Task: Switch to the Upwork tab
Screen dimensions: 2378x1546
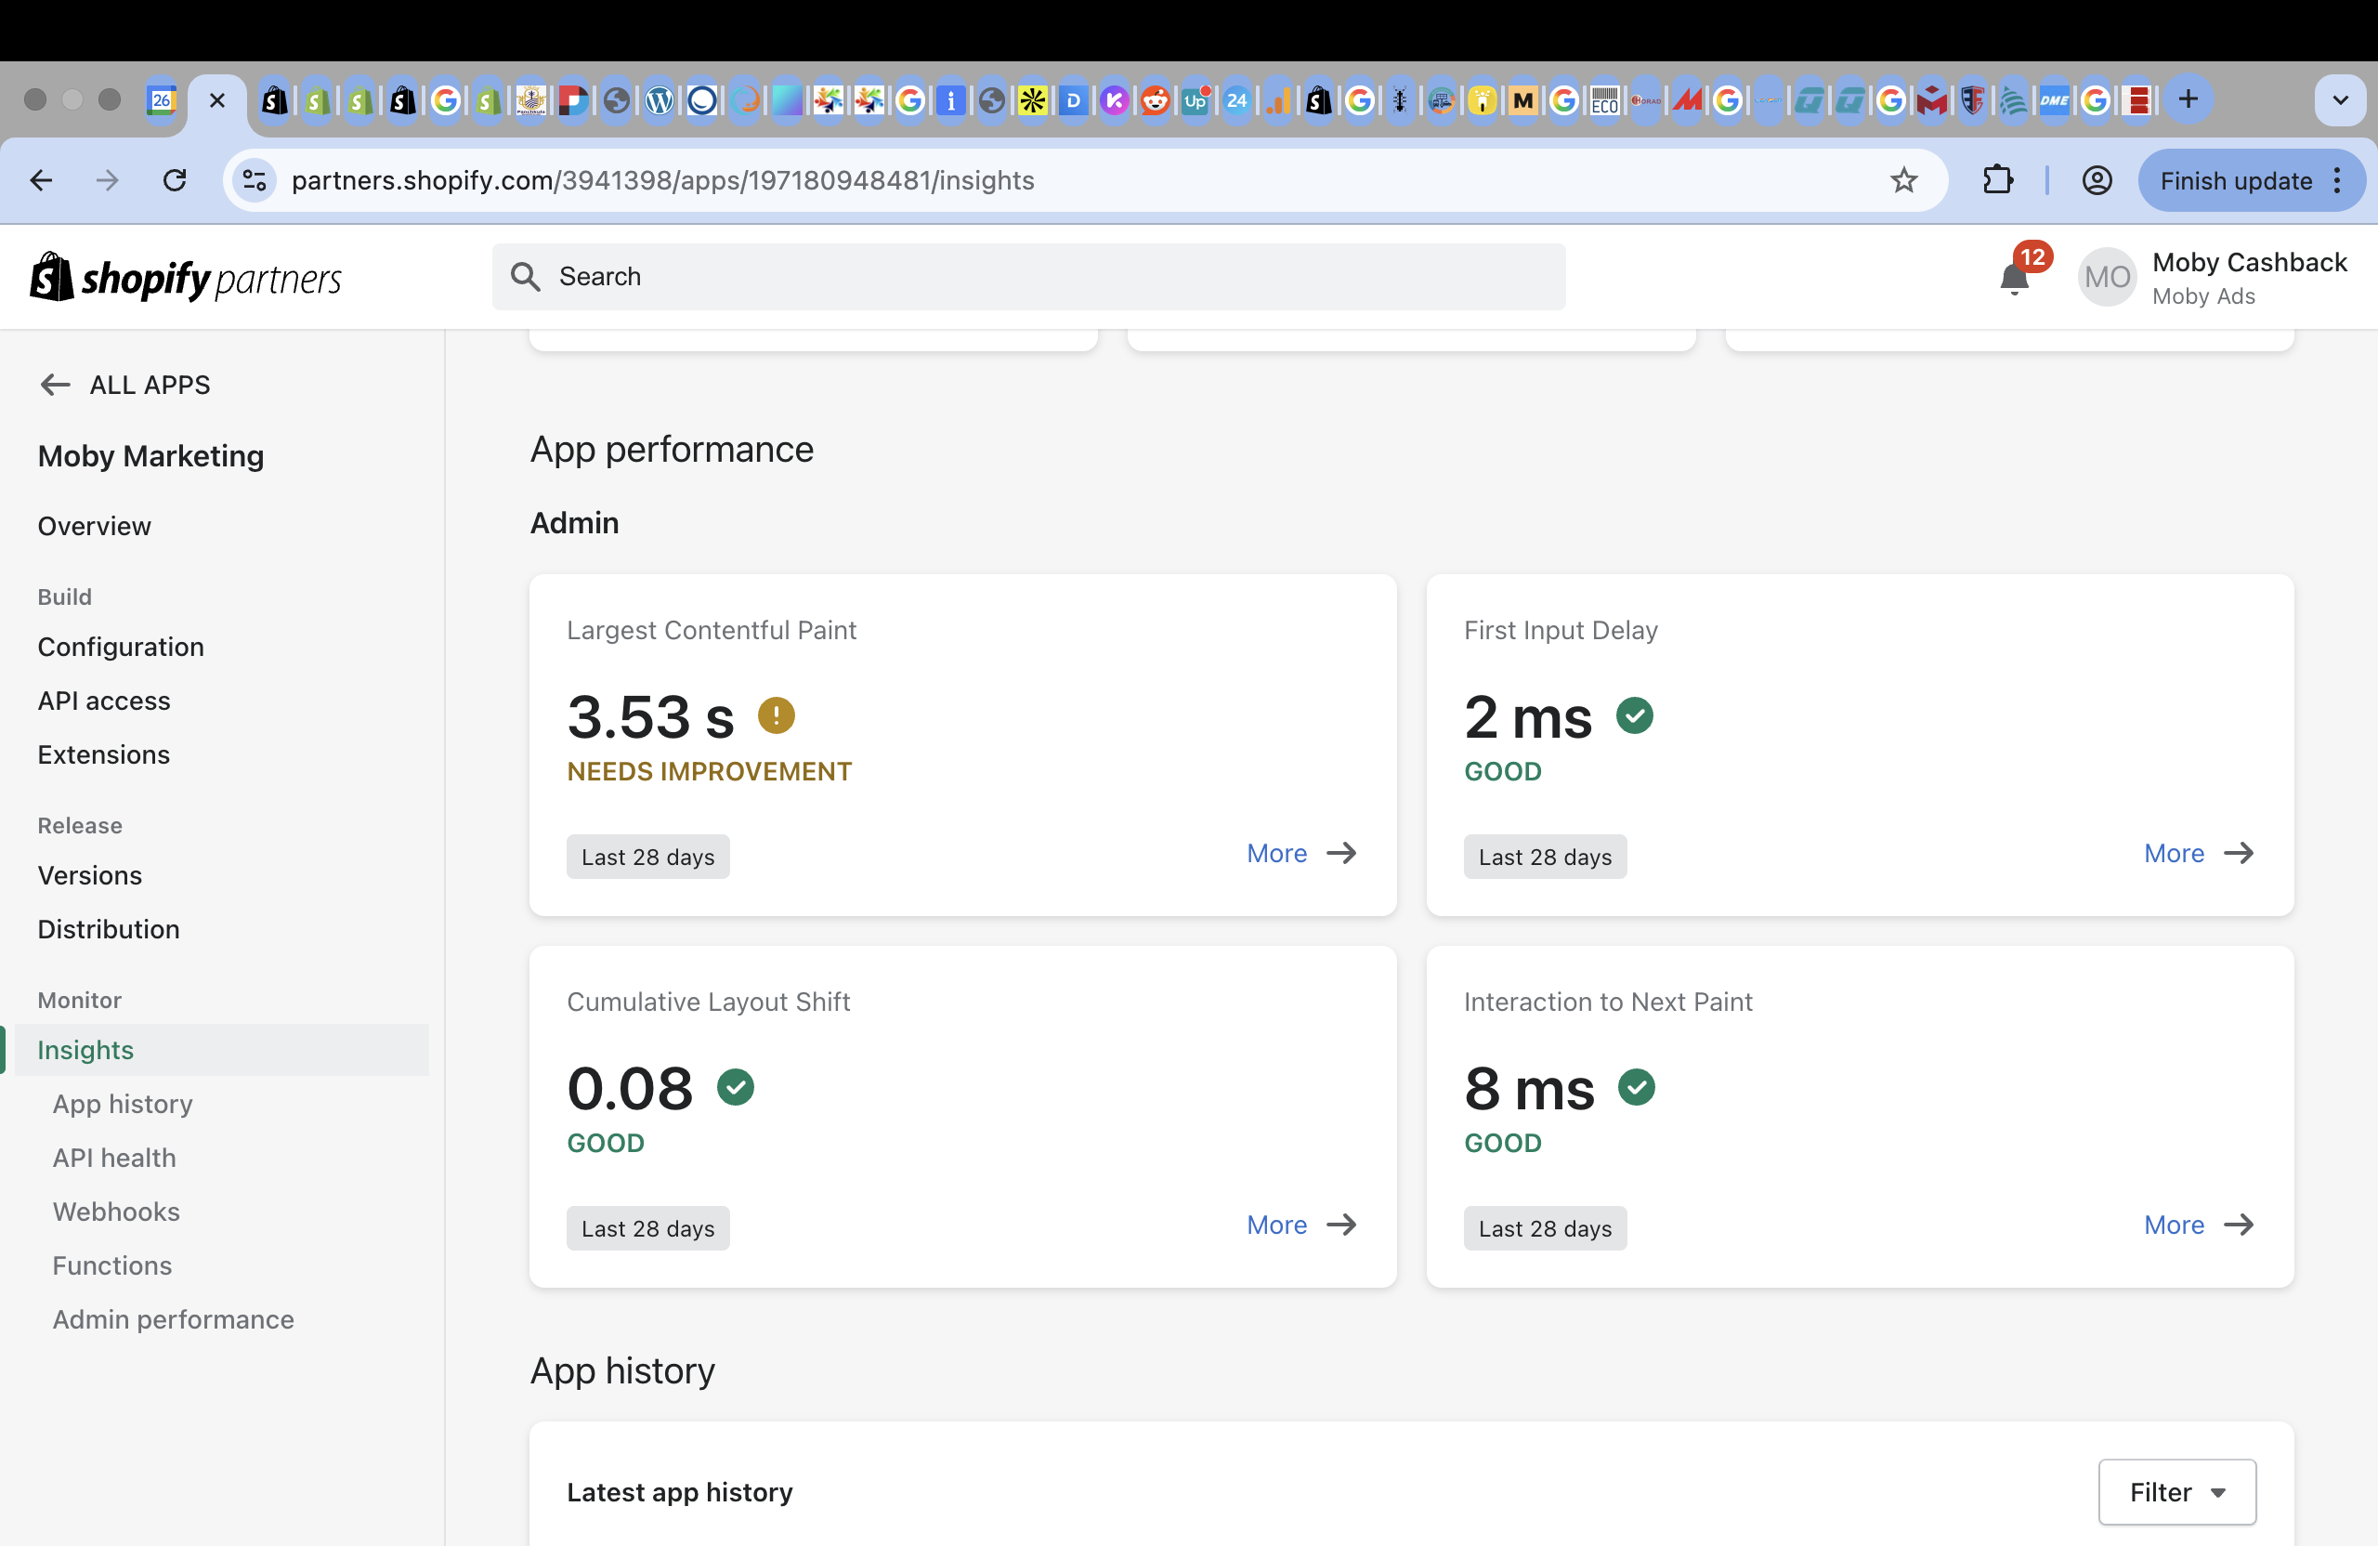Action: tap(1196, 100)
